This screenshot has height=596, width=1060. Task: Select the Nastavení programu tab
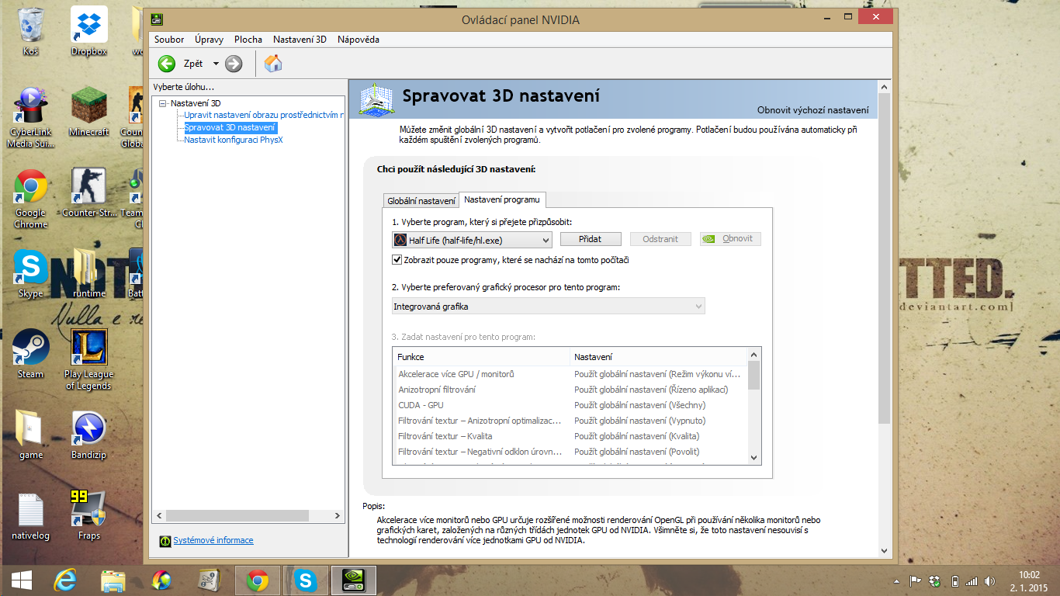click(x=502, y=200)
